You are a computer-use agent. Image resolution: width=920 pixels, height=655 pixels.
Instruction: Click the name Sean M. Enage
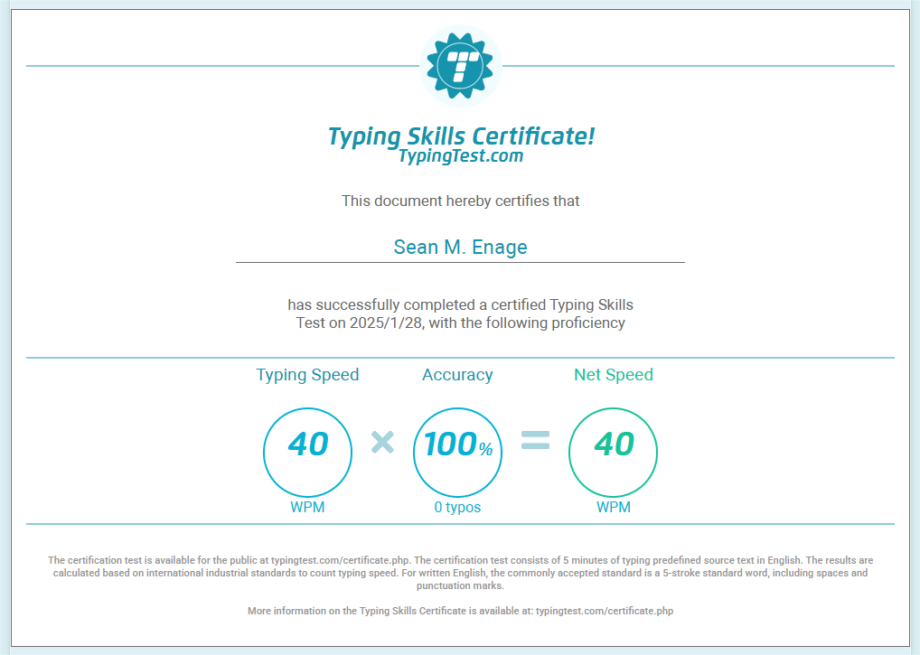[461, 247]
